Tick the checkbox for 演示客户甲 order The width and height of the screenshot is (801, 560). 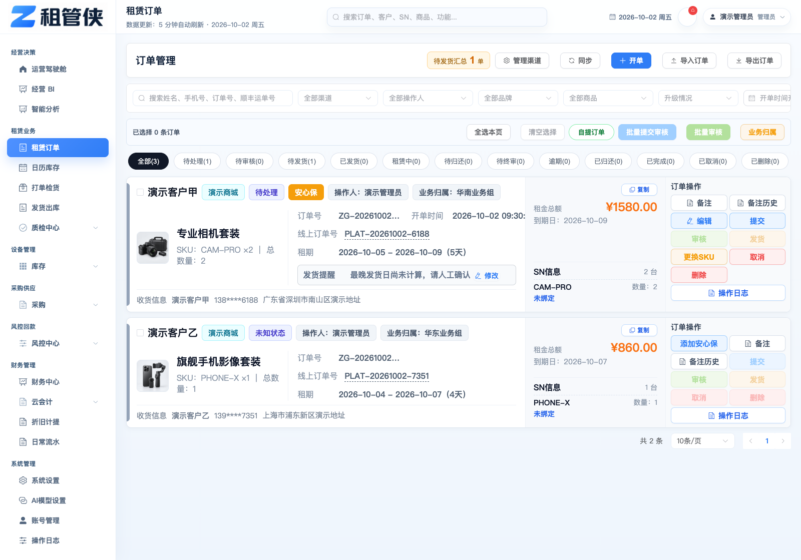140,192
